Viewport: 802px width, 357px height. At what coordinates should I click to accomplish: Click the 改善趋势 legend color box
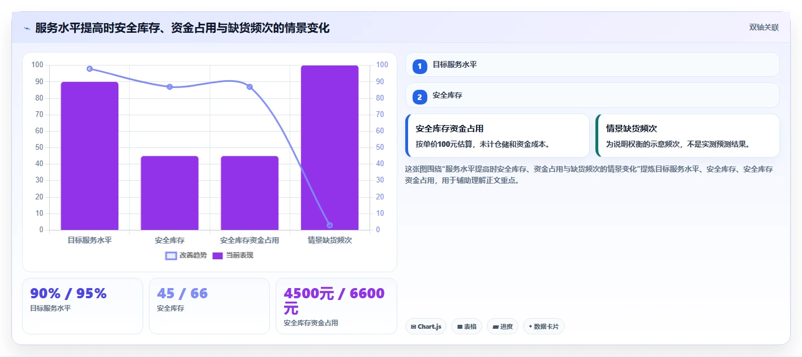pos(171,256)
